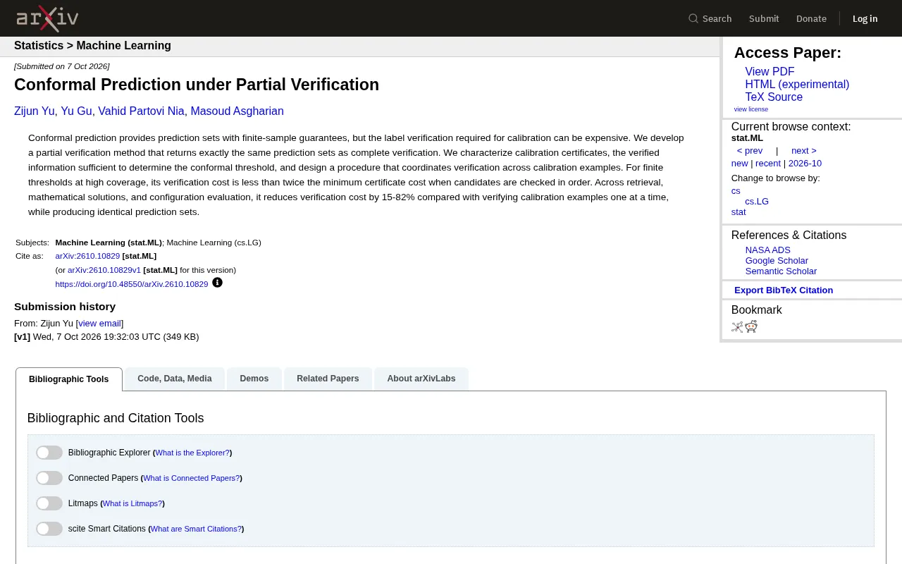
Task: Open author Masoud Asgharian's link
Action: pos(237,111)
